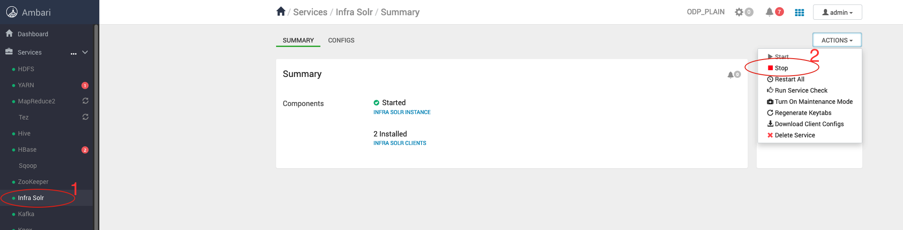903x230 pixels.
Task: Toggle the ACTIONS dropdown button
Action: point(837,40)
